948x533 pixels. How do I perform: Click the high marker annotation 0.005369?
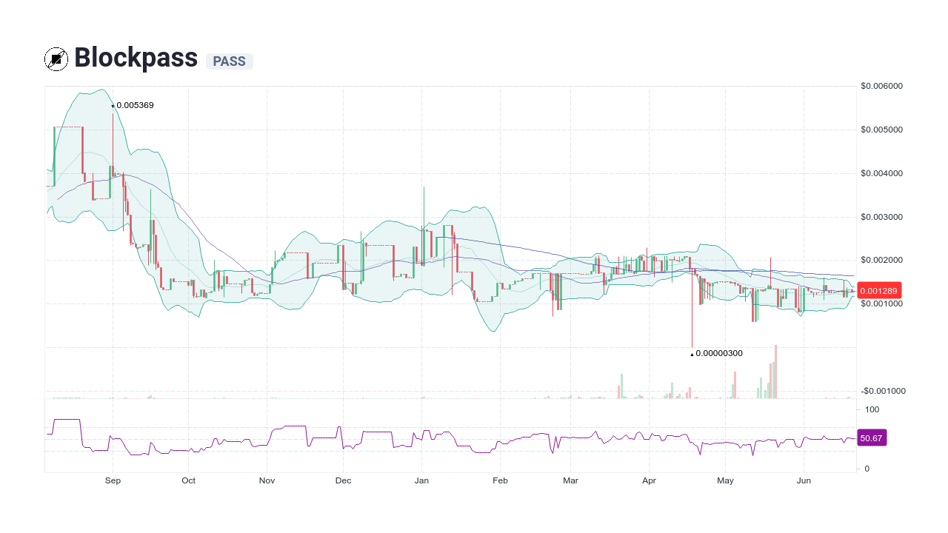pos(133,105)
